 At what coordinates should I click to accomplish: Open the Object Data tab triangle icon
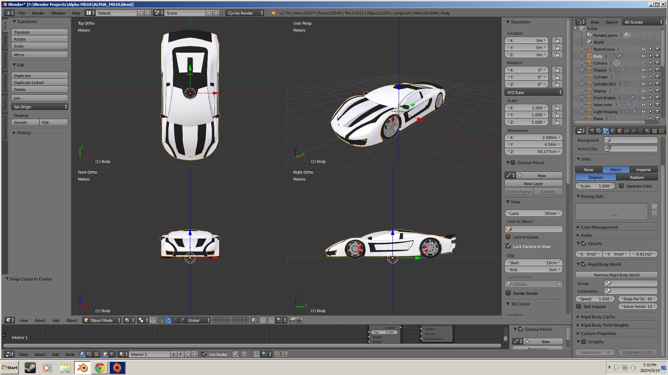pyautogui.click(x=641, y=131)
